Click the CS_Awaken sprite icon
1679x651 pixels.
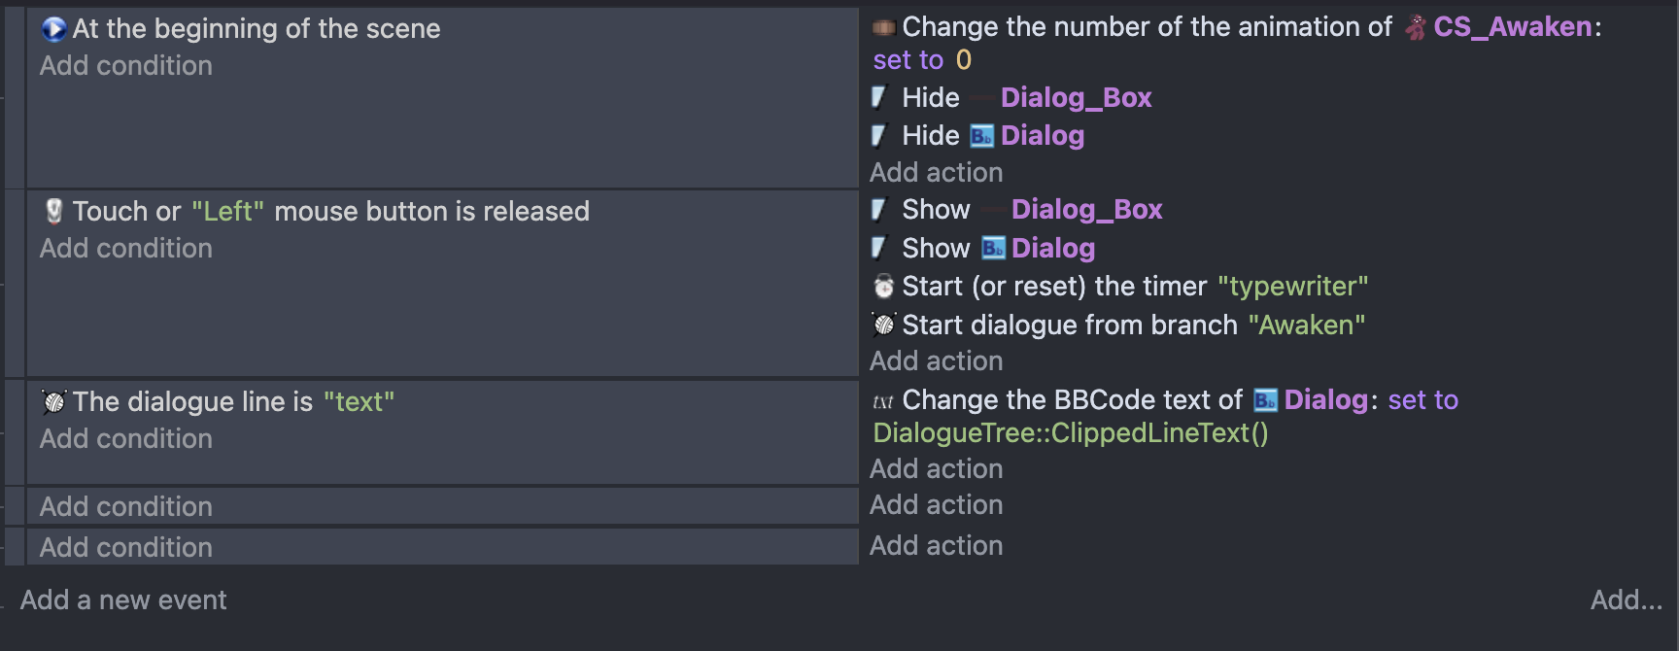[1416, 27]
